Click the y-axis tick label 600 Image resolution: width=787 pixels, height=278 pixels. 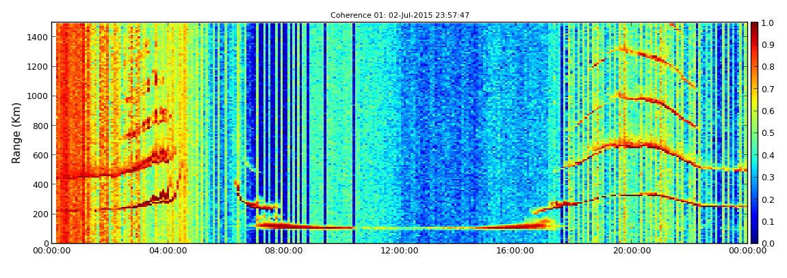pyautogui.click(x=40, y=155)
